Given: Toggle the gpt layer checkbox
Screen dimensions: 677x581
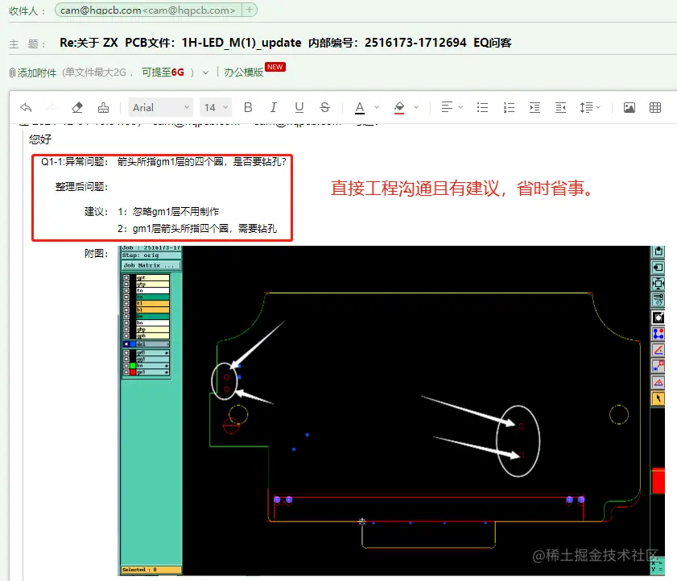Looking at the screenshot, I should [126, 278].
